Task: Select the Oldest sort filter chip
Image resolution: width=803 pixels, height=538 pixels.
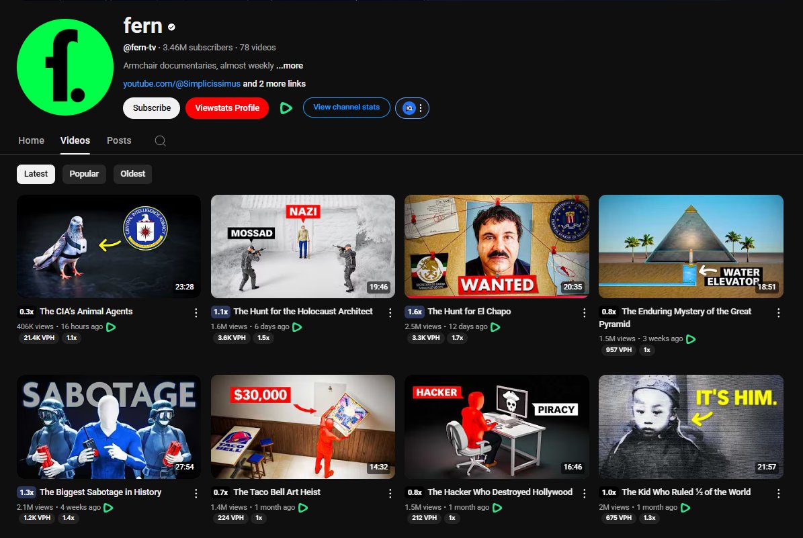Action: pyautogui.click(x=132, y=174)
